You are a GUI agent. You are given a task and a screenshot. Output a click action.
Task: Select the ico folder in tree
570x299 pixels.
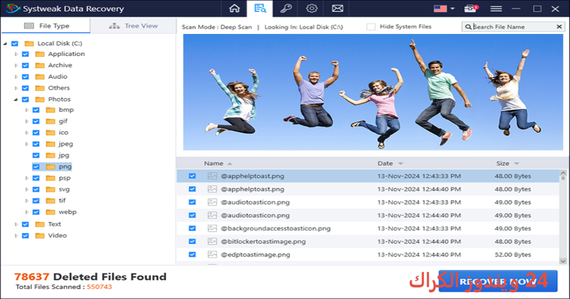tap(63, 132)
